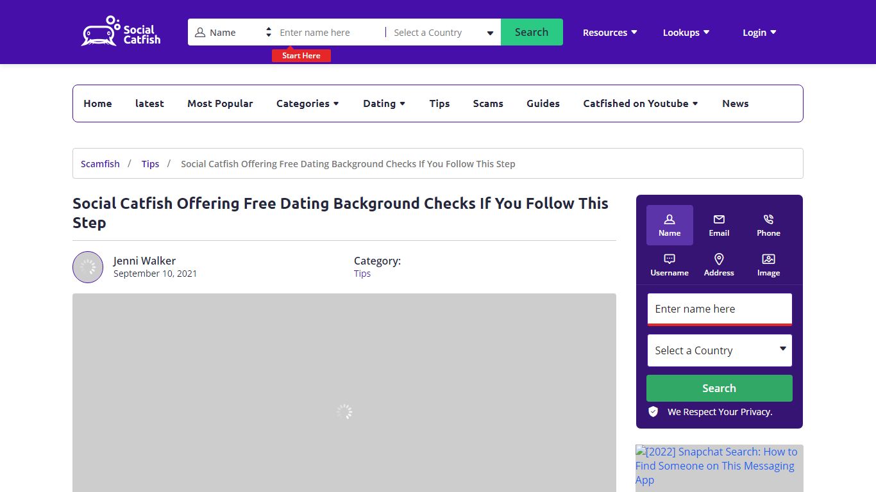Screen dimensions: 876x492
Task: Expand the Lookups menu
Action: click(686, 33)
